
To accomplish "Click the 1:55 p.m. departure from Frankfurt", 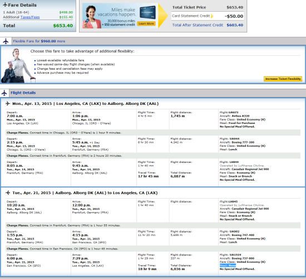I will tap(15, 235).
